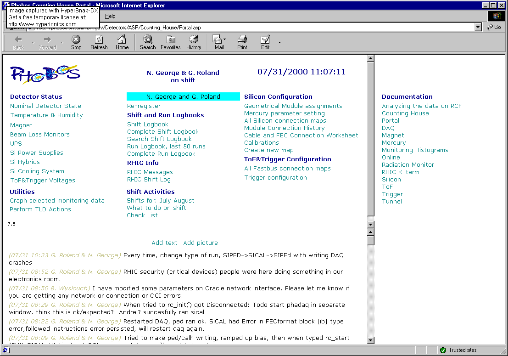Image resolution: width=508 pixels, height=356 pixels.
Task: Click the logbook frame scrollbar down arrow
Action: (x=371, y=340)
